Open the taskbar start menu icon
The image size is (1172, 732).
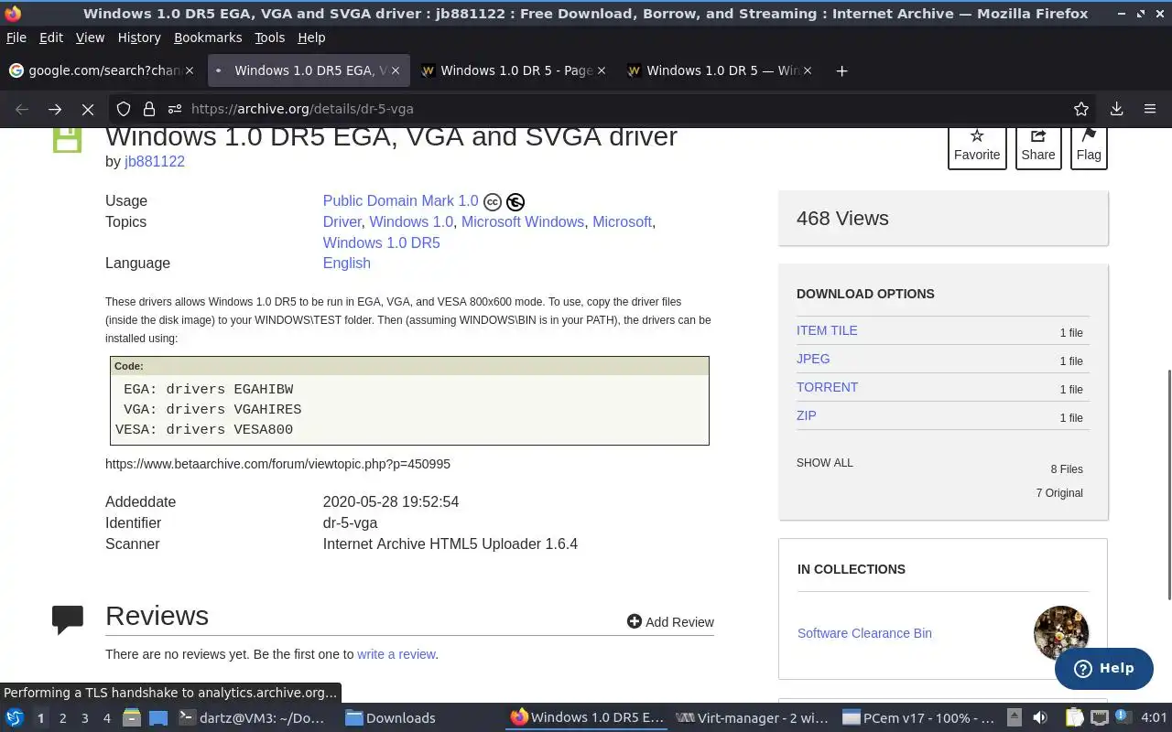(14, 718)
